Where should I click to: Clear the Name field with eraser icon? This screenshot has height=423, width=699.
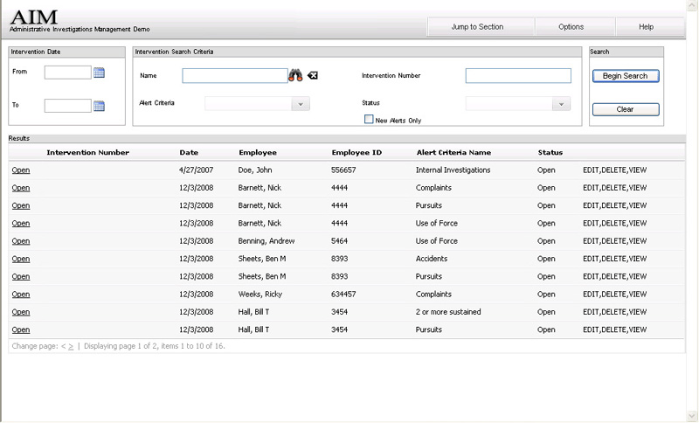313,76
